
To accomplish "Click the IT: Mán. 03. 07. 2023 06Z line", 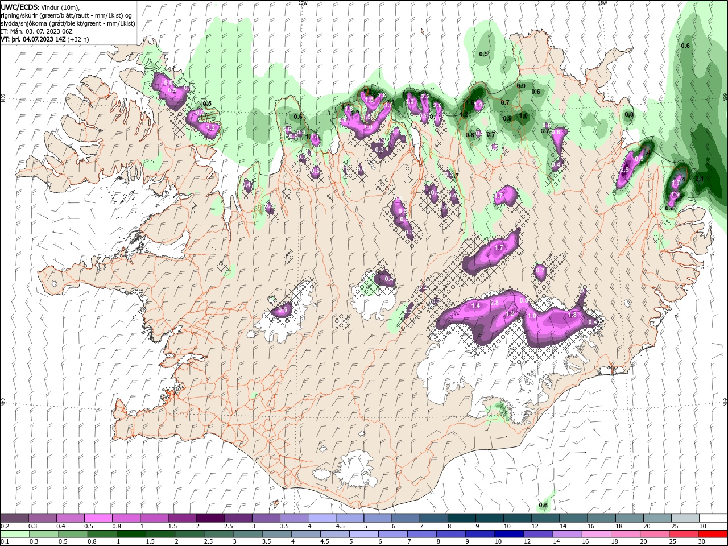I will click(36, 31).
